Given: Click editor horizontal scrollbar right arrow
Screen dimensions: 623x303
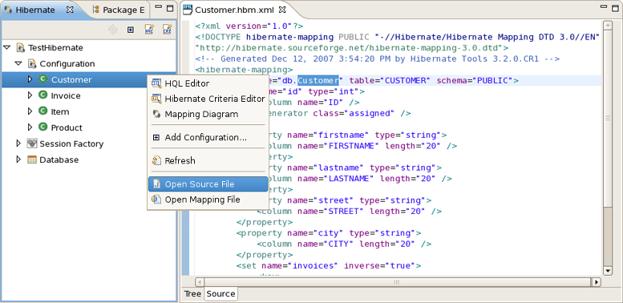Looking at the screenshot, I should 596,282.
